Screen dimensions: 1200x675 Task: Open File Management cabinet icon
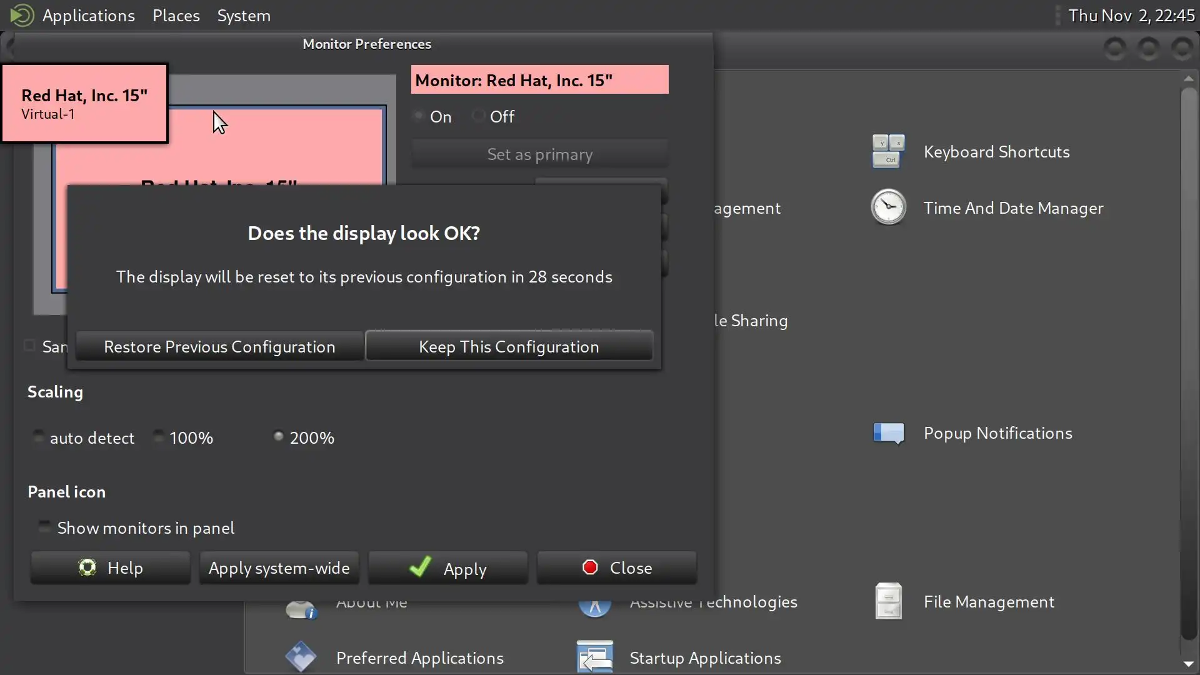(x=888, y=601)
